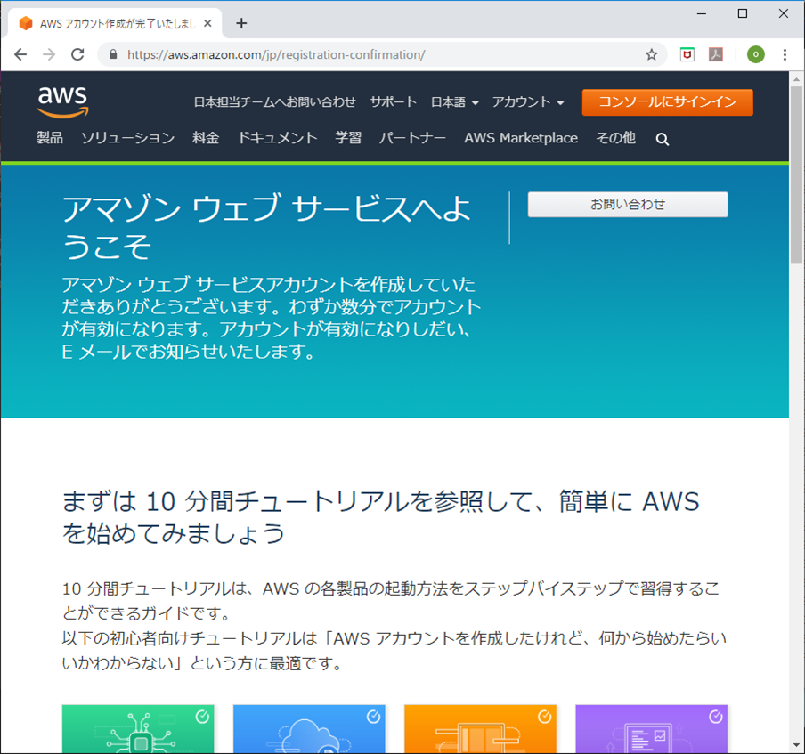Viewport: 805px width, 754px height.
Task: Close the AWS アカウント作成 tab
Action: 207,23
